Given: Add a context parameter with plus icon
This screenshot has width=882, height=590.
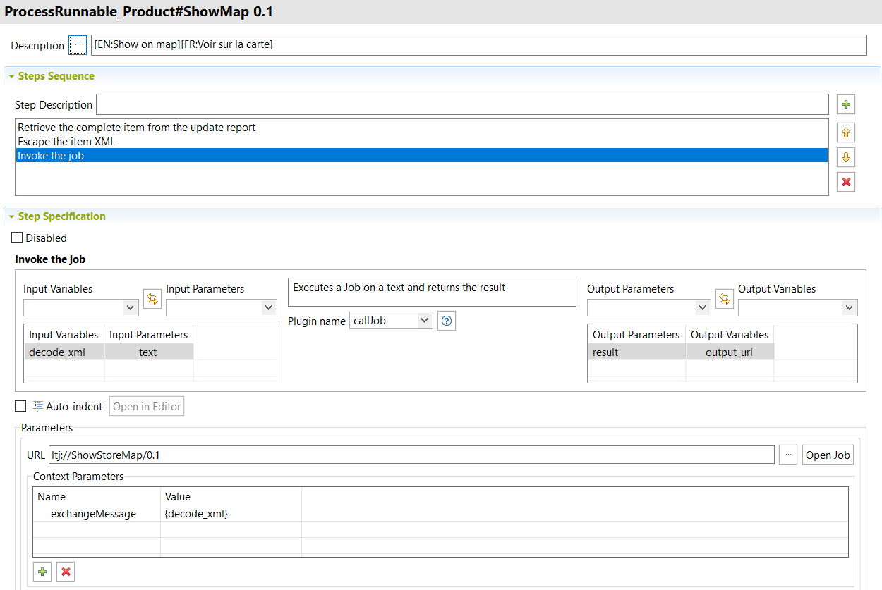Looking at the screenshot, I should pos(42,572).
